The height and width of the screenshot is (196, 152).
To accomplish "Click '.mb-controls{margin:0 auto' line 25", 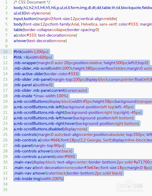I will click(83, 134).
